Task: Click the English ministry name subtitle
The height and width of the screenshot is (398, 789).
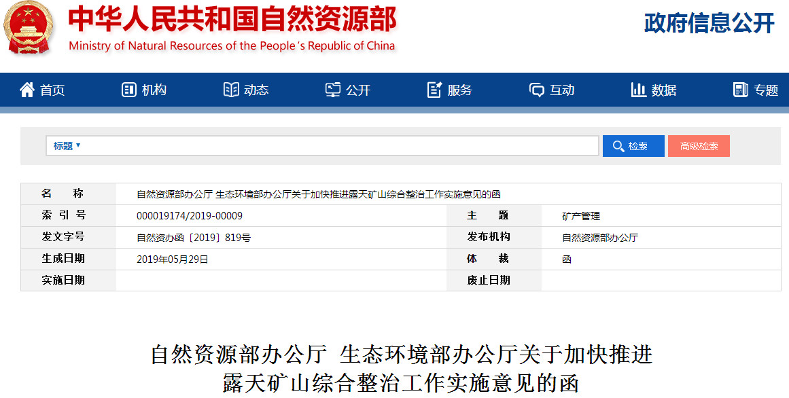Action: [232, 46]
